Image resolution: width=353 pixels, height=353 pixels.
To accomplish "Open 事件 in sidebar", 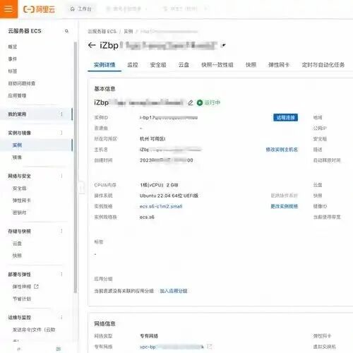I will click(13, 59).
